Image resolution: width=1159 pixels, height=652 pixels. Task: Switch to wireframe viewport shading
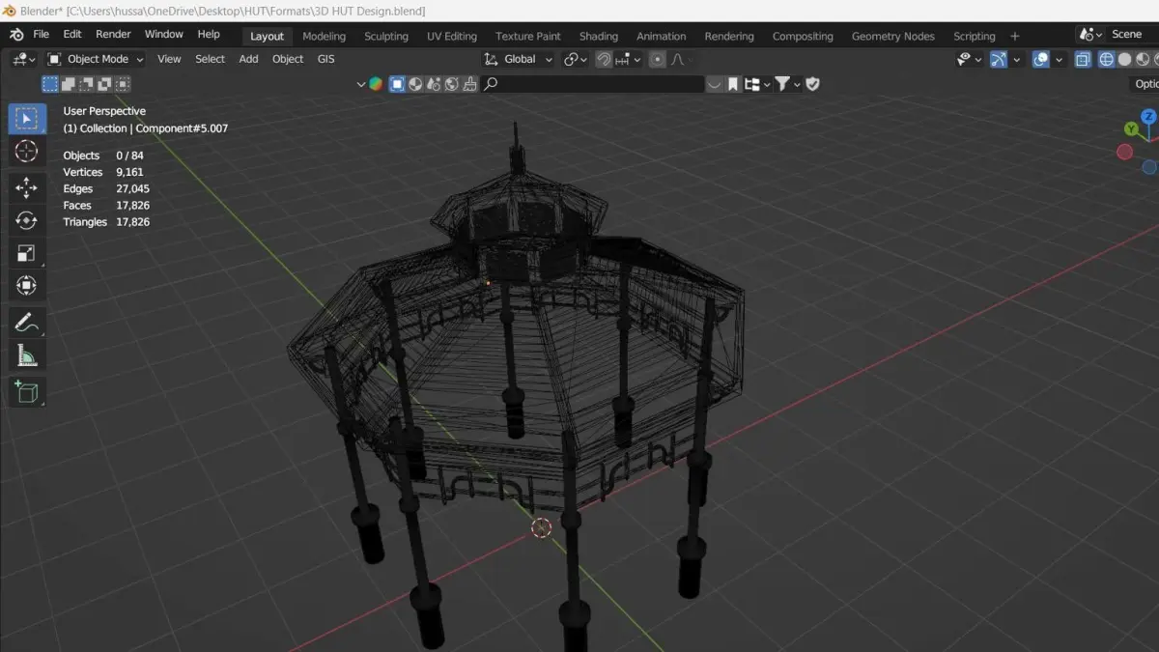[x=1107, y=59]
